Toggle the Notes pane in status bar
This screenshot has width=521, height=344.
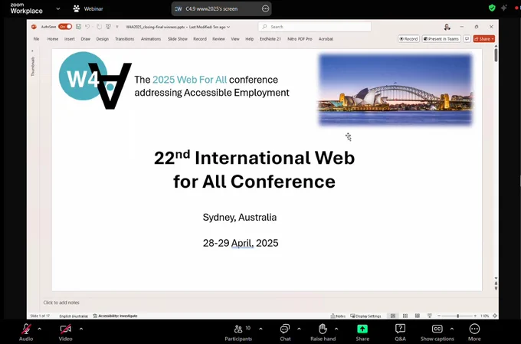pyautogui.click(x=338, y=316)
